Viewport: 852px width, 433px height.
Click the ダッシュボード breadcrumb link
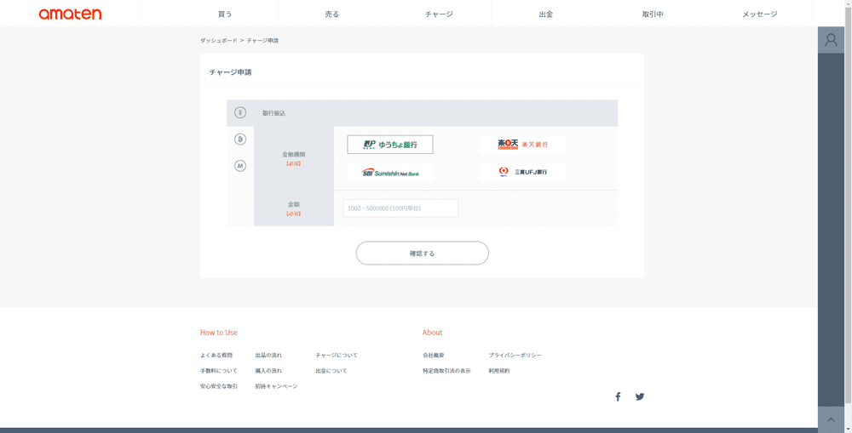click(x=218, y=40)
